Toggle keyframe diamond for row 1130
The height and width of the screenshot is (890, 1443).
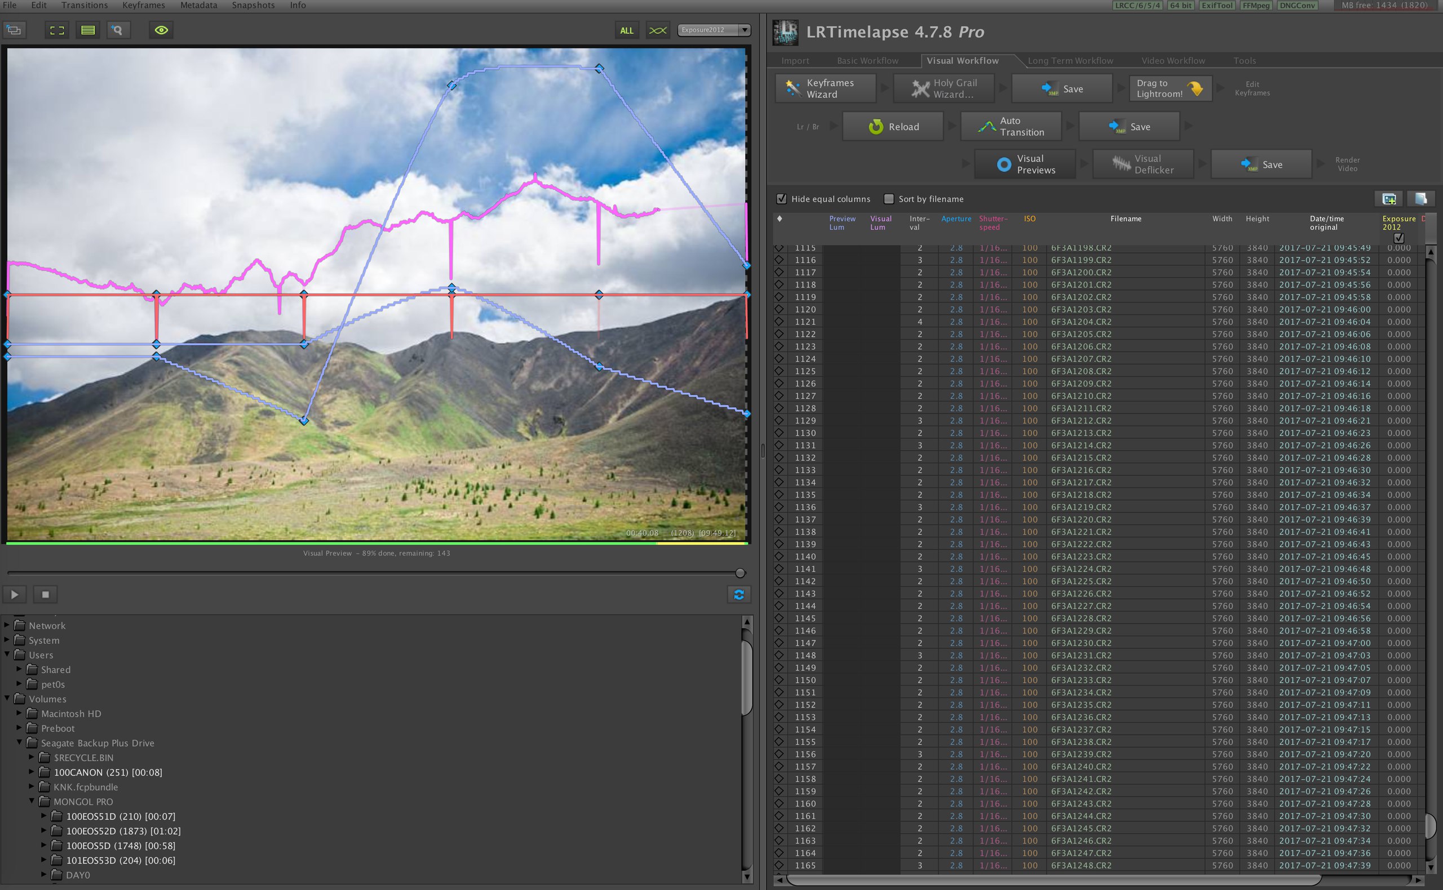779,433
